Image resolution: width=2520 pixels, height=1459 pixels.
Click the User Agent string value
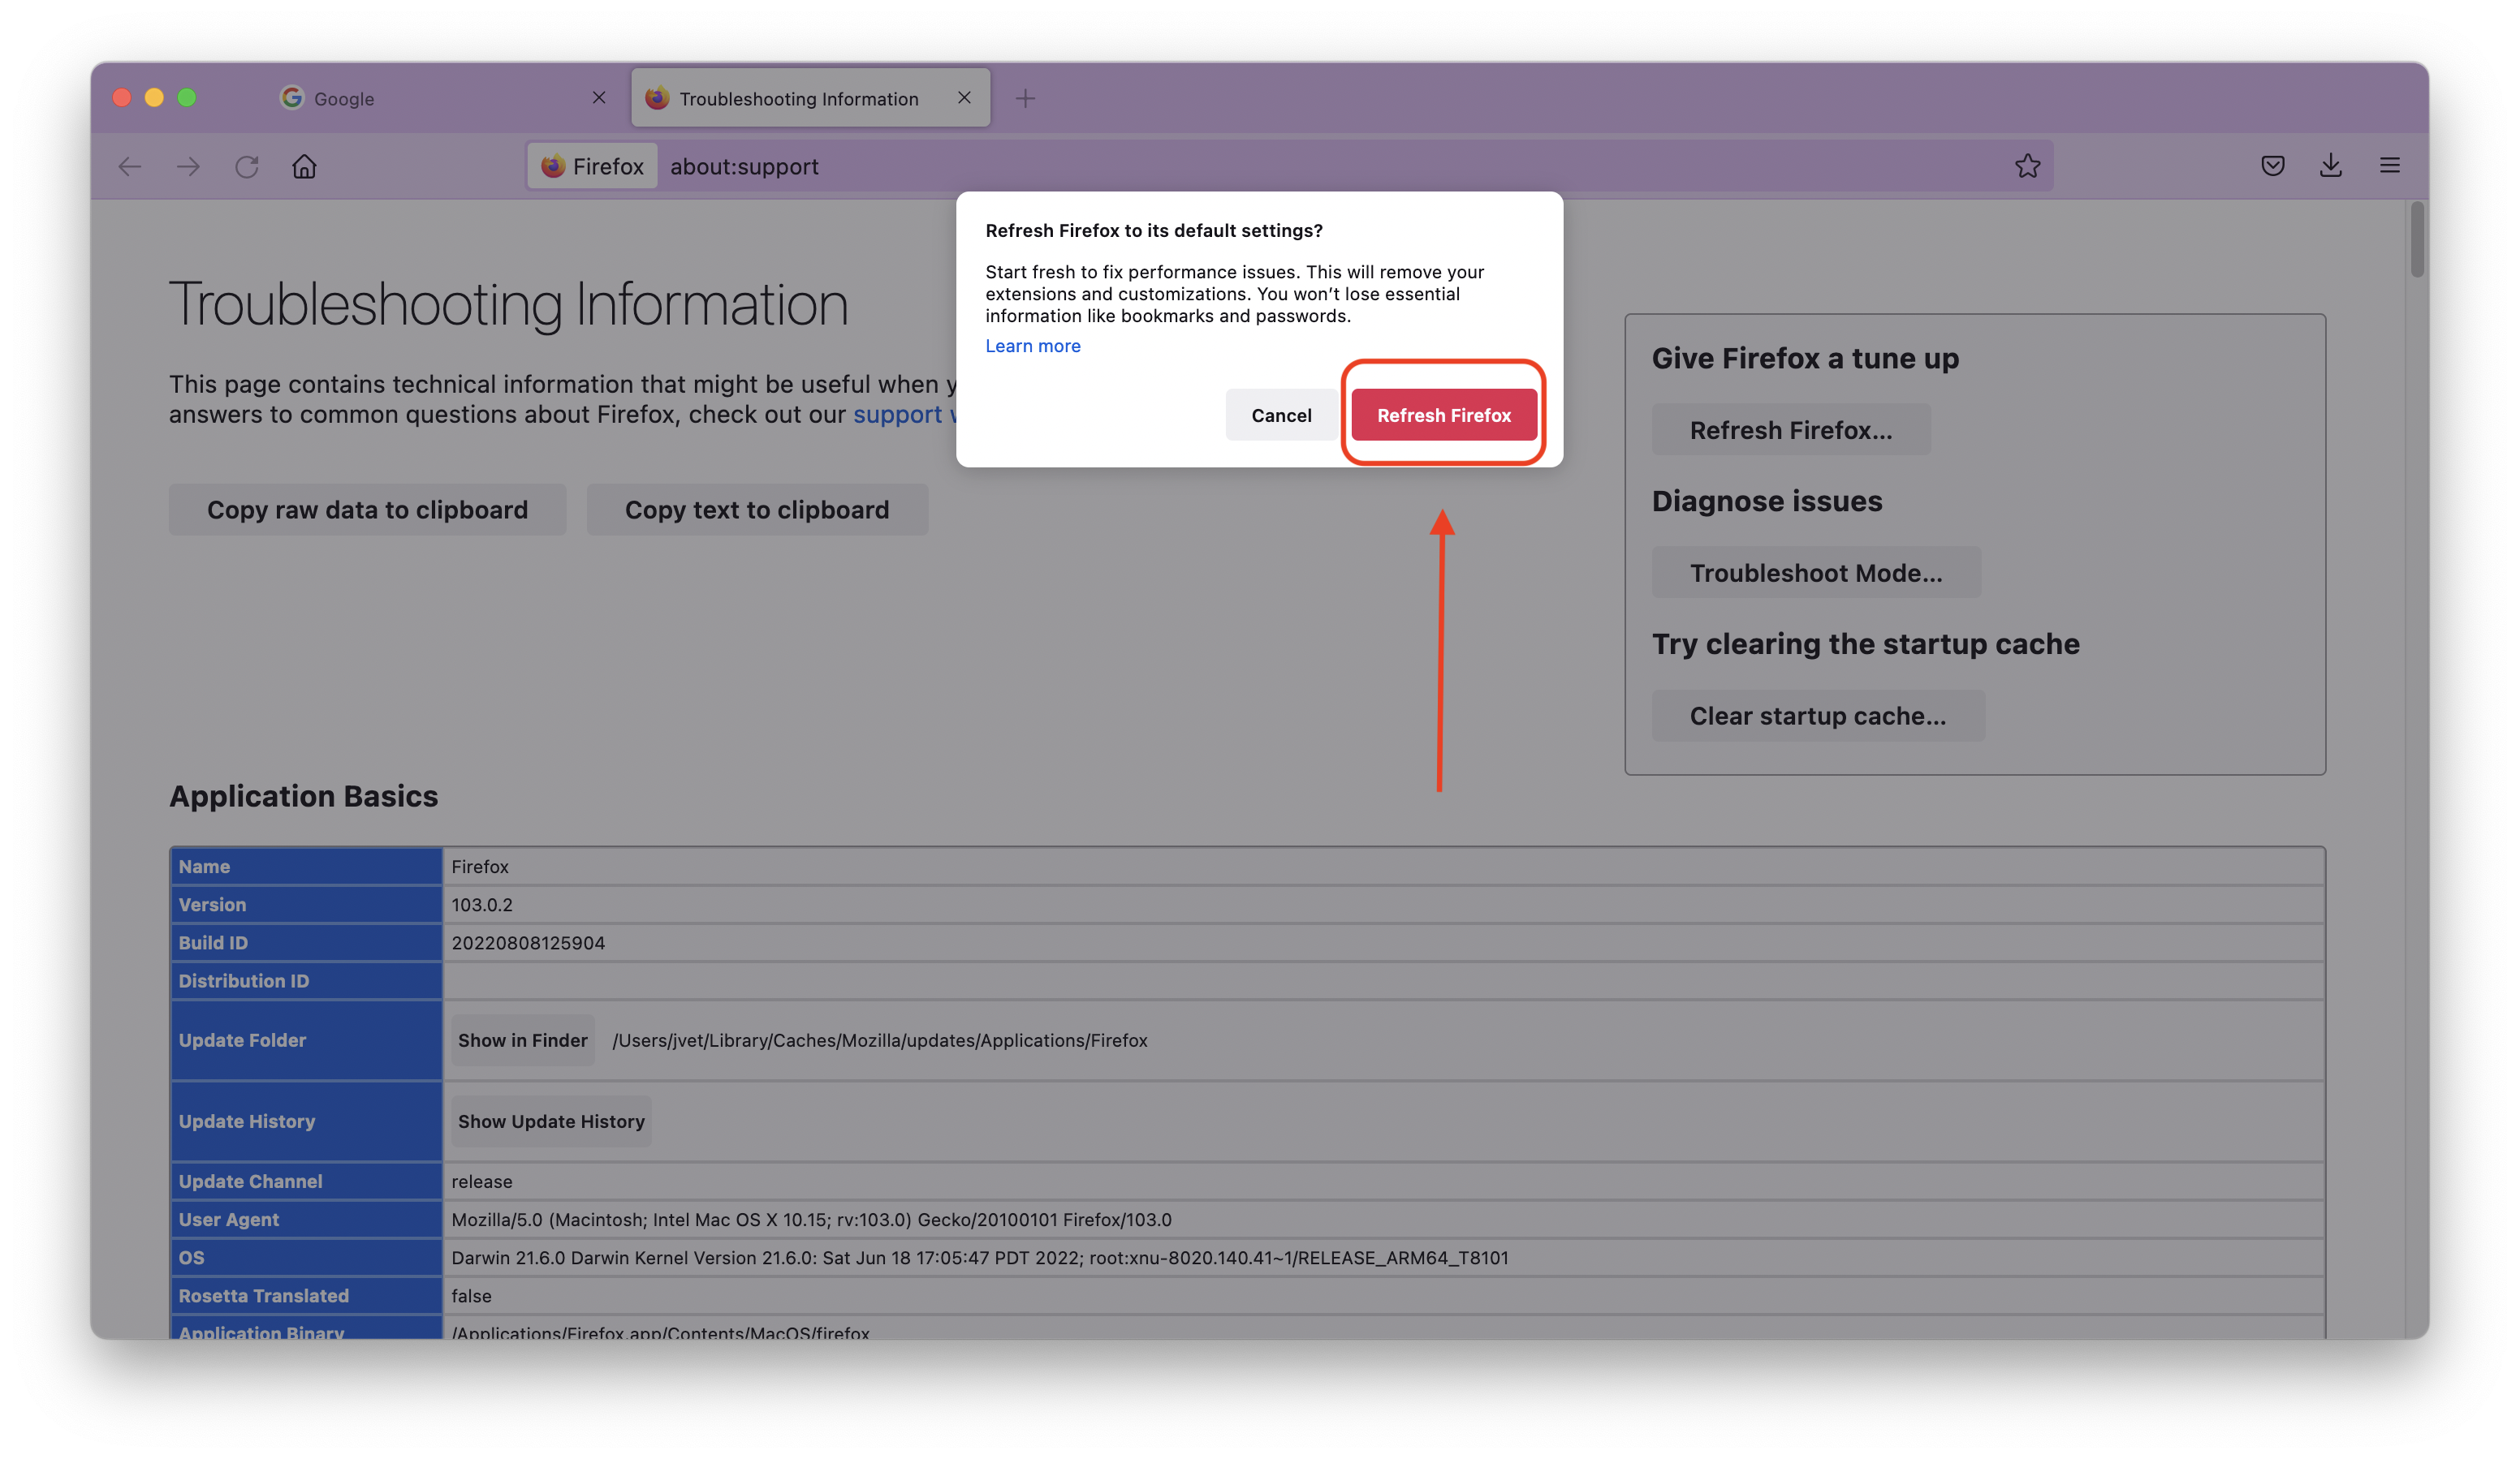coord(811,1219)
